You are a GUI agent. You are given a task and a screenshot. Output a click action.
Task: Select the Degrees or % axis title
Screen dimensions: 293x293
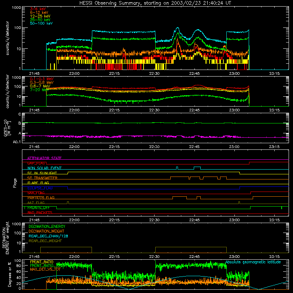(x=10, y=274)
